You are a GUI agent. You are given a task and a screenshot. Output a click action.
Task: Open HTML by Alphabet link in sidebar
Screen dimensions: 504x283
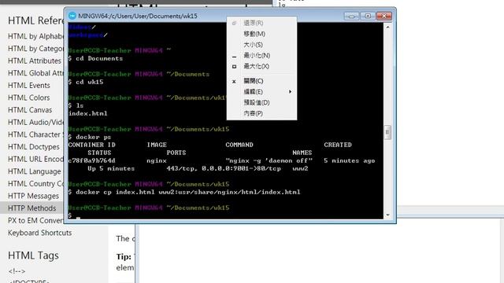(x=35, y=36)
